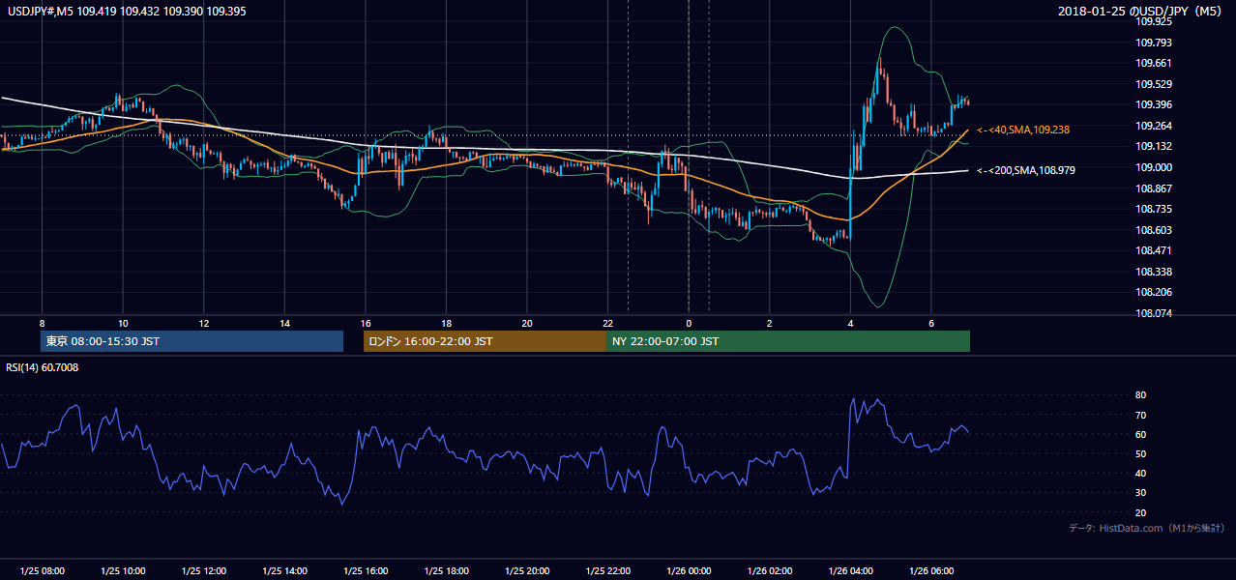Click price axis value 108.471
The height and width of the screenshot is (580, 1236).
(1153, 250)
